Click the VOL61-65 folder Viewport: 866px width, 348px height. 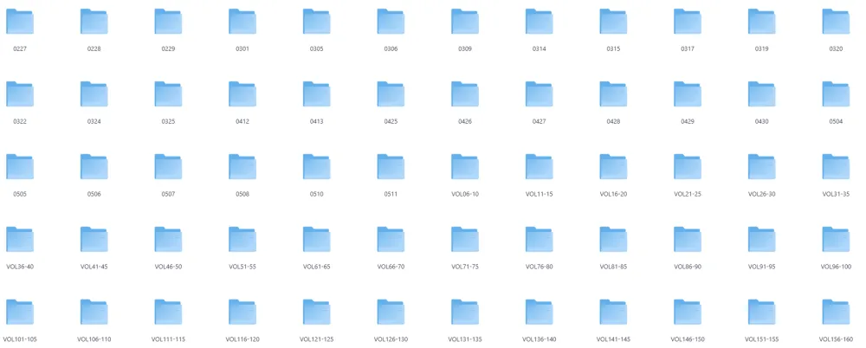click(316, 240)
